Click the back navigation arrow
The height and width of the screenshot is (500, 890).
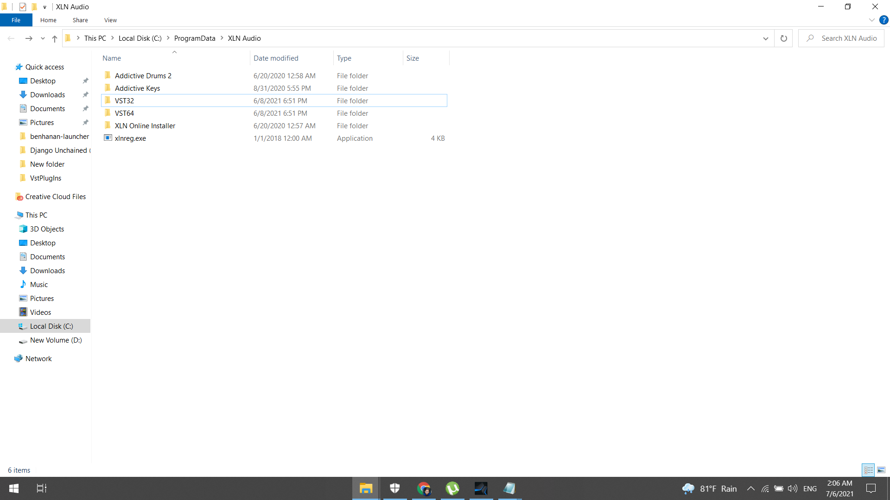tap(12, 38)
